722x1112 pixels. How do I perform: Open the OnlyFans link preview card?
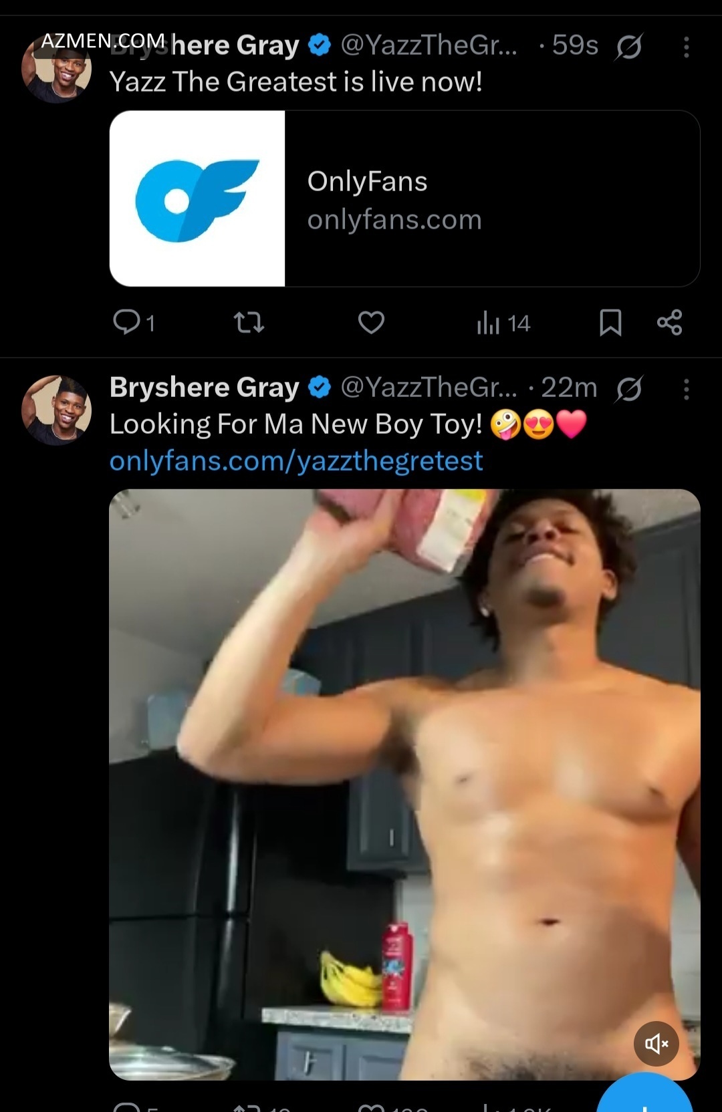491,199
